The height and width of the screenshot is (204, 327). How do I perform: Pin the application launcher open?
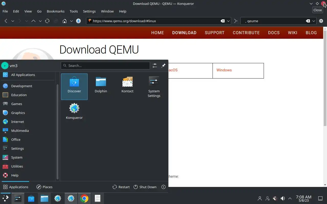pyautogui.click(x=163, y=66)
